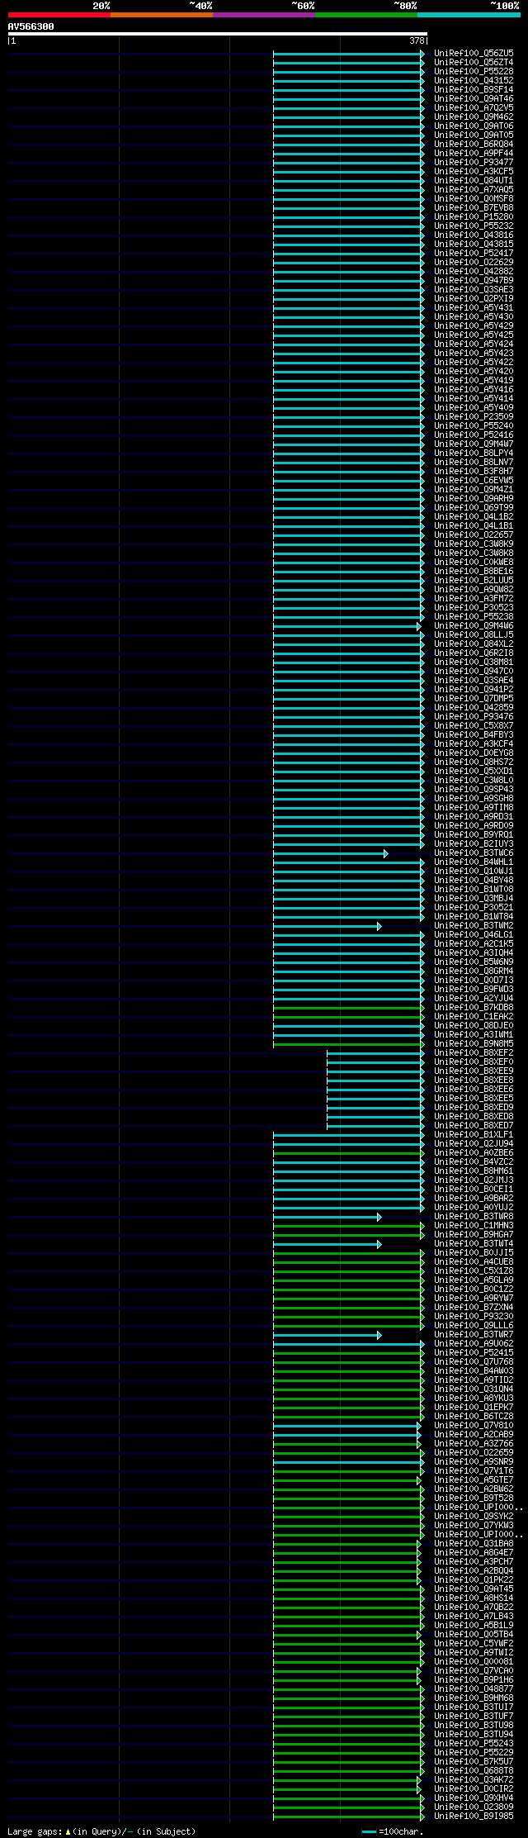Select hit label UniRef100_B8XEF2
The height and width of the screenshot is (1838, 528).
[474, 1052]
